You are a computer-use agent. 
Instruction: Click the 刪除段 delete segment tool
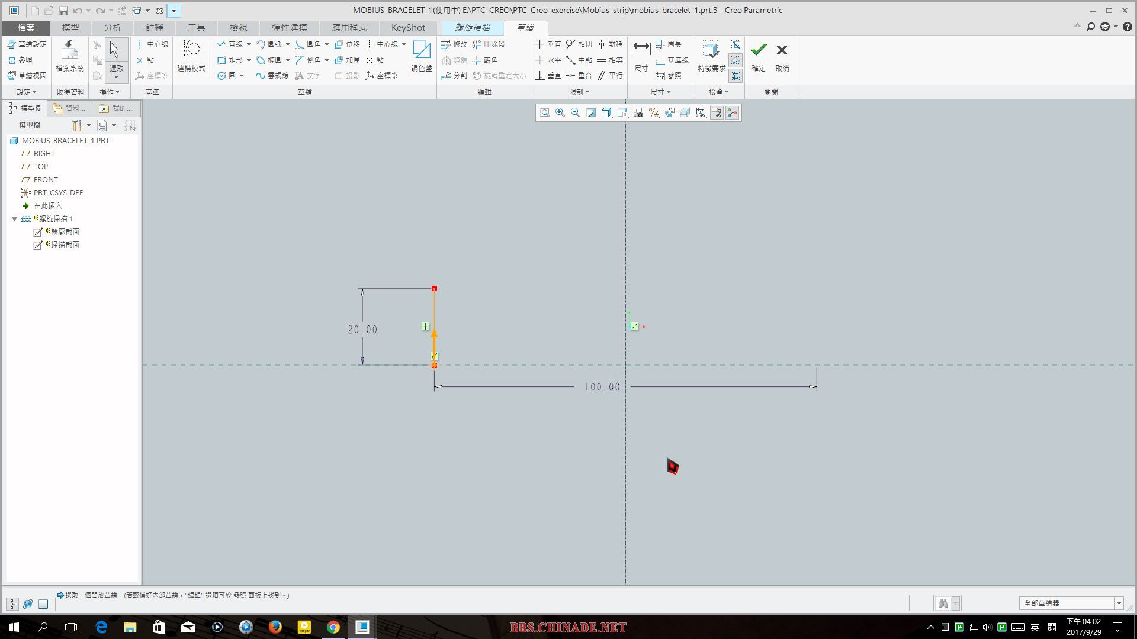[489, 44]
